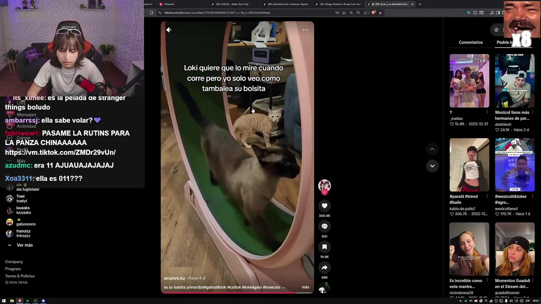The width and height of the screenshot is (541, 304).
Task: Go to next video with down arrow
Action: (x=432, y=166)
